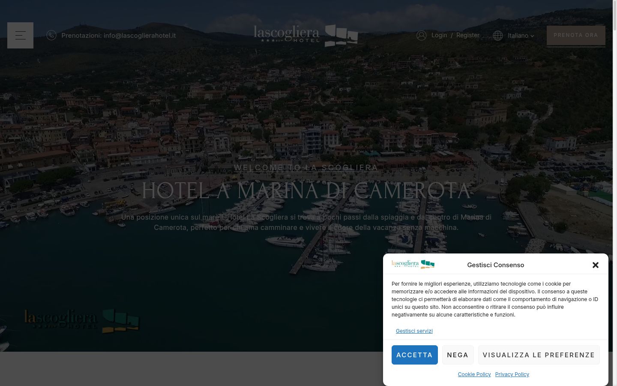Click the cookie text starting 'Per fornire le migliori esperienze'
The width and height of the screenshot is (617, 386).
495,299
